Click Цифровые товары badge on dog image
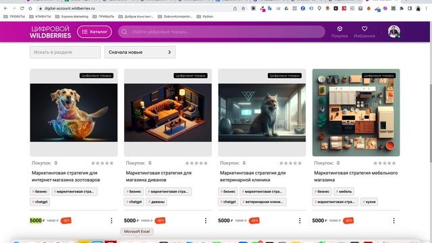 pos(97,76)
